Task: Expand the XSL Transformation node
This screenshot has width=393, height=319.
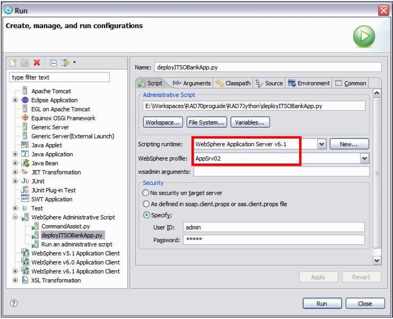Action: pyautogui.click(x=15, y=280)
